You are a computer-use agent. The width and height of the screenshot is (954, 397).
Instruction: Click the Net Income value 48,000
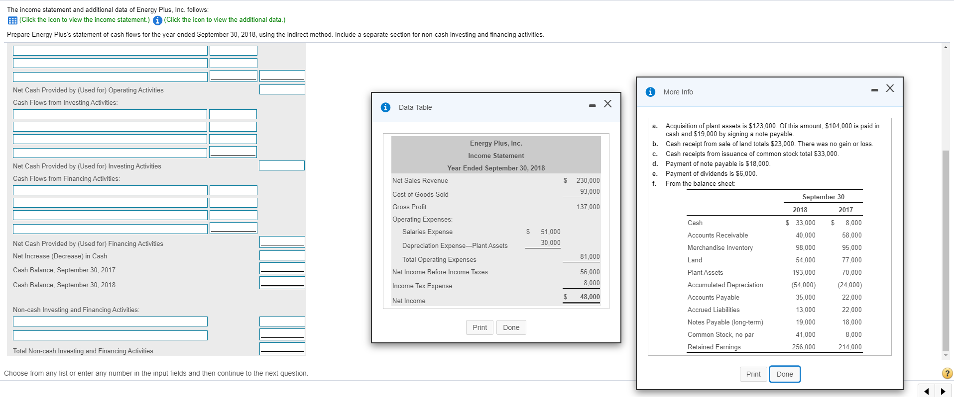click(x=590, y=297)
